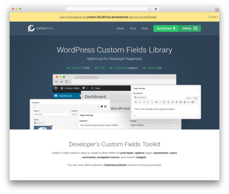The image size is (229, 194).
Task: Apply blockquote formatting
Action: pos(156,102)
